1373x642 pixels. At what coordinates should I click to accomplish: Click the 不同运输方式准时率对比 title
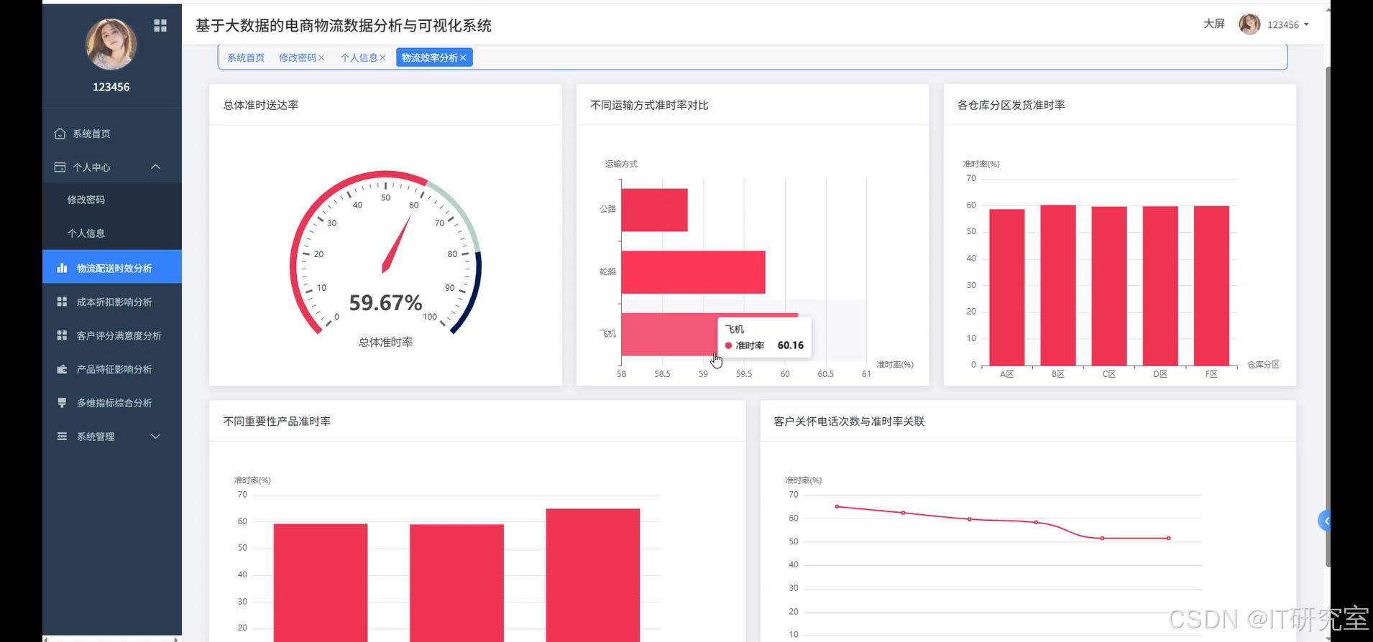(x=649, y=105)
